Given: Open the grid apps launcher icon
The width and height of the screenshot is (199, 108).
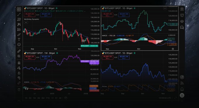Looking at the screenshot, I should click(182, 95).
